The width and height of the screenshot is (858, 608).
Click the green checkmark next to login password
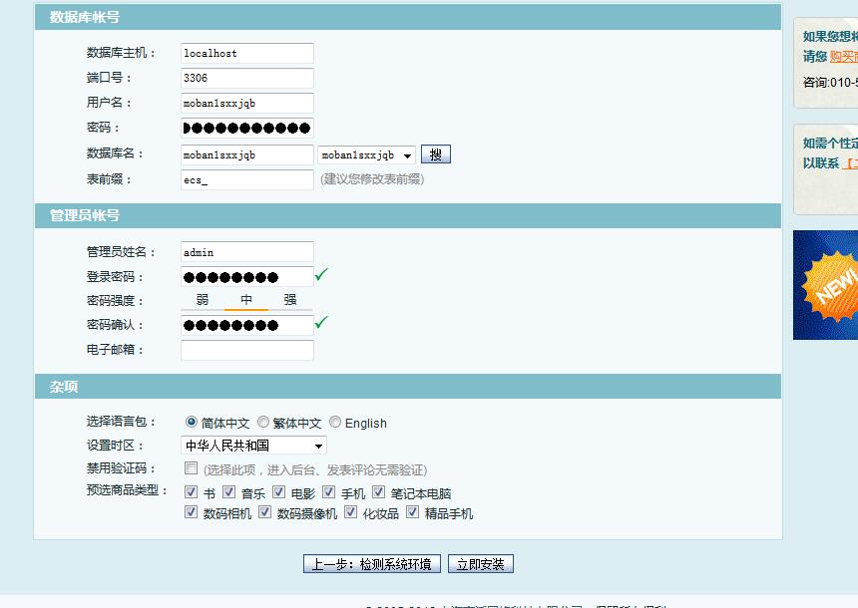321,274
